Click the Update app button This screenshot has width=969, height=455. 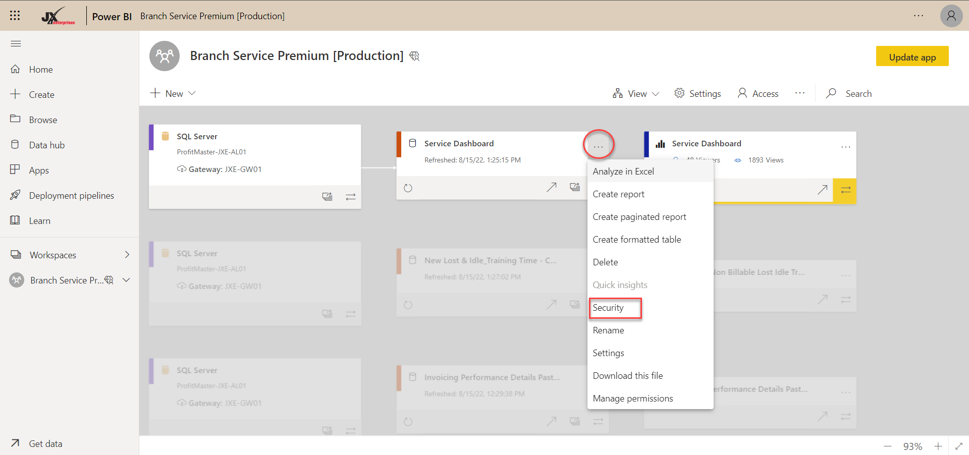pos(912,56)
